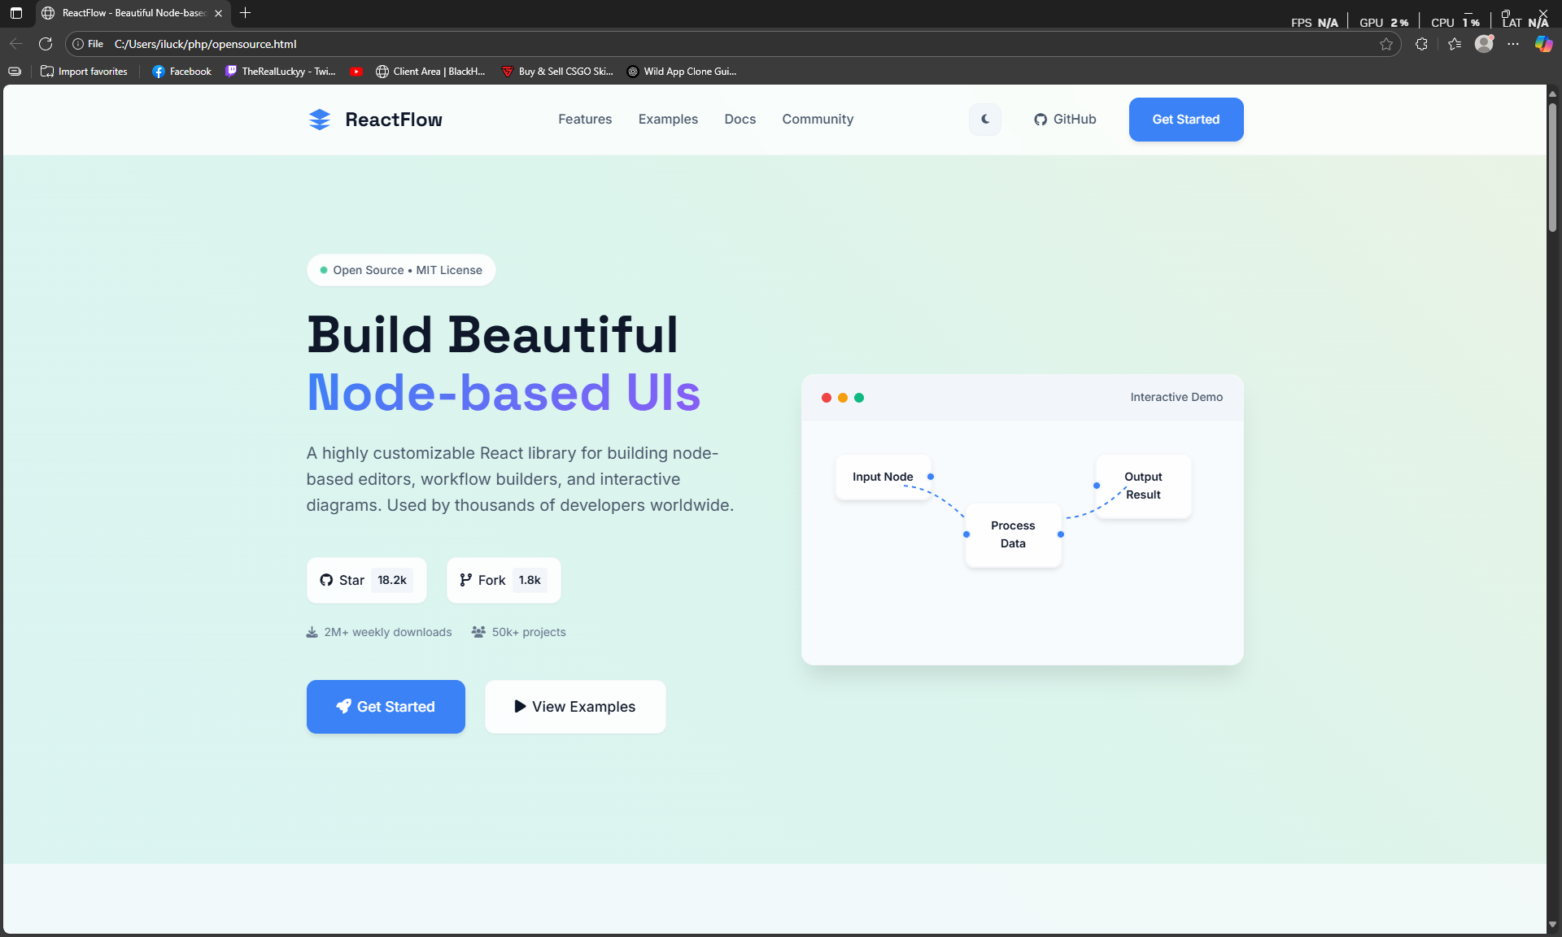The image size is (1562, 937).
Task: Select the Input Node in demo
Action: 882,477
